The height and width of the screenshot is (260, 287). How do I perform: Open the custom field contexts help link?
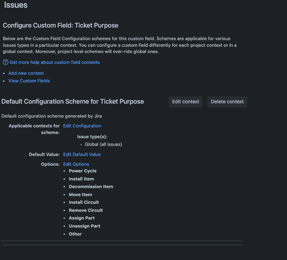coord(54,62)
